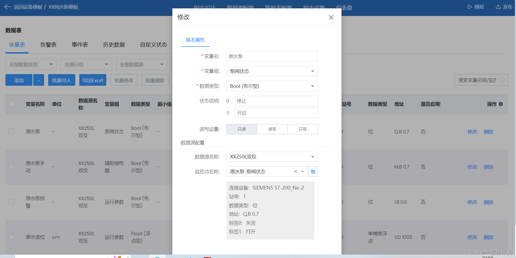Open the 数据类型 dropdown showing Bool
Screen dimensions: 516x258
pyautogui.click(x=272, y=86)
